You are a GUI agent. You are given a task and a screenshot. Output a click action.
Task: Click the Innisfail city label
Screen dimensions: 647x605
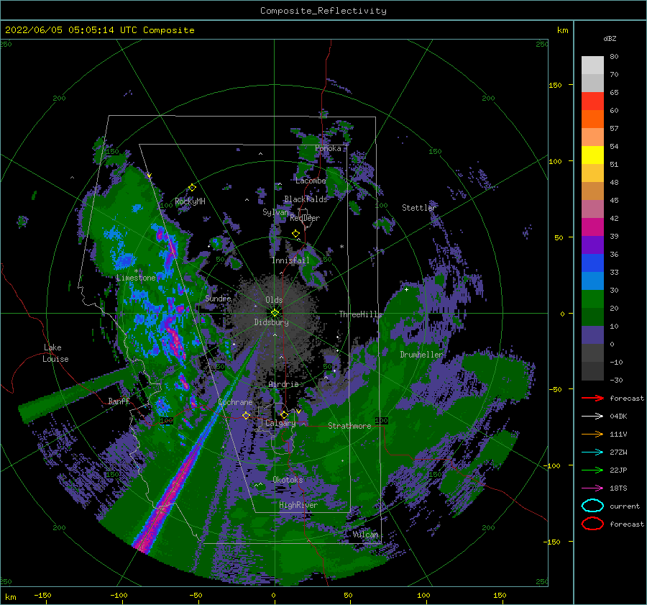pos(290,260)
